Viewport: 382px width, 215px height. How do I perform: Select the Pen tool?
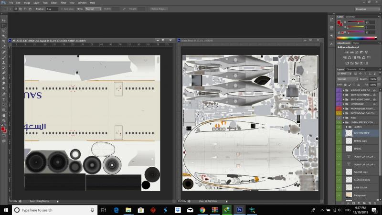coord(3,94)
